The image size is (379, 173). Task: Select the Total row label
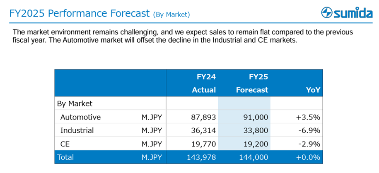point(65,157)
